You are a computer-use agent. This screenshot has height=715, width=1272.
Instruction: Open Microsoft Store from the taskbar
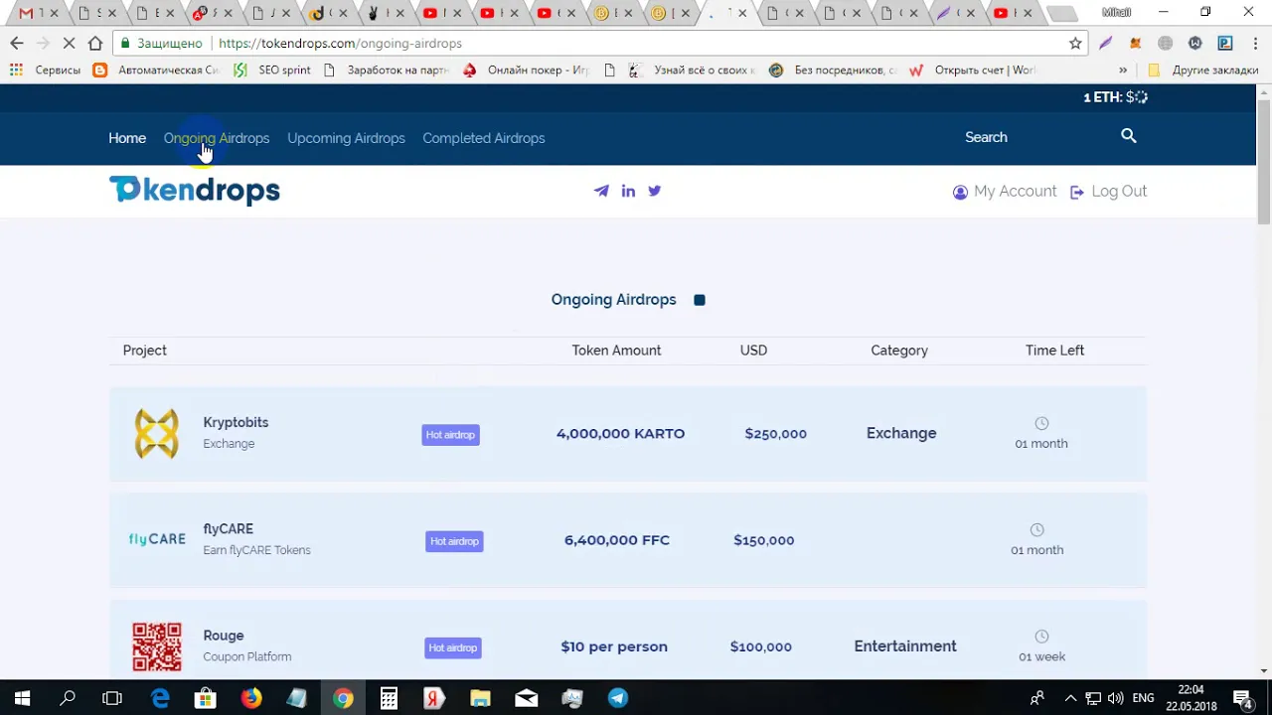(x=205, y=698)
